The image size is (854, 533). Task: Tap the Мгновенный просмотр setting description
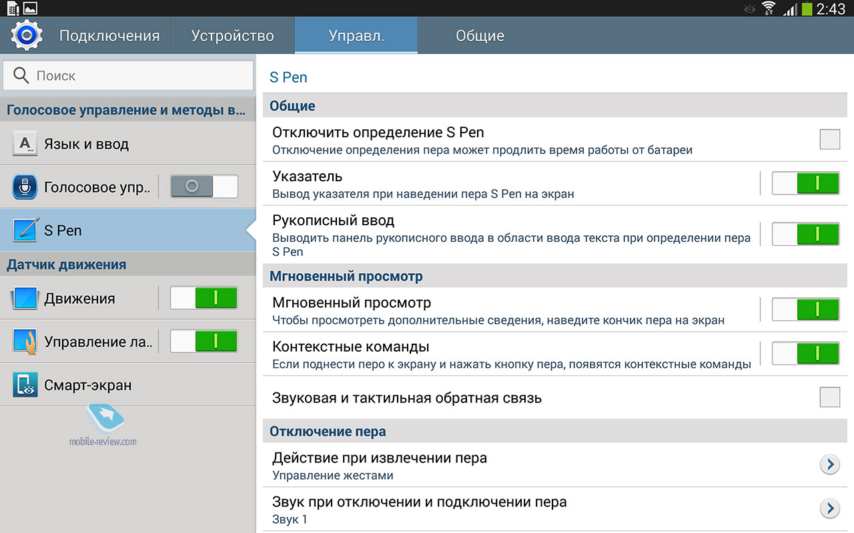click(x=498, y=320)
